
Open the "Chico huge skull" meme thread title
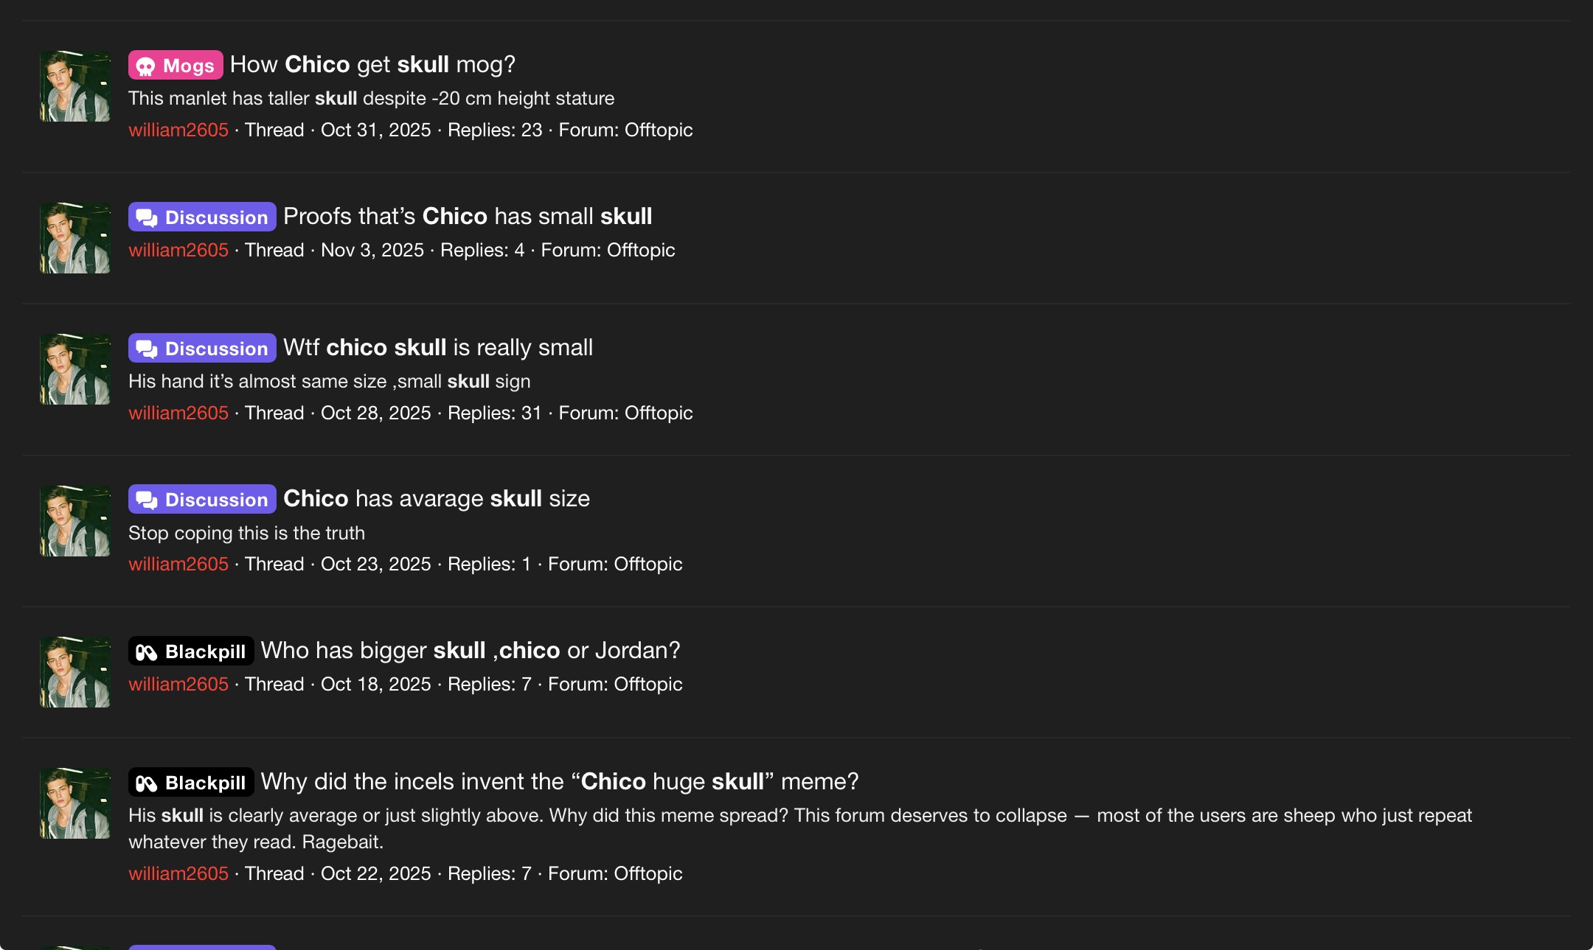560,782
